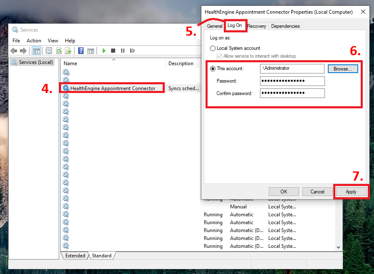Click the Refresh toolbar icon

tap(59, 51)
